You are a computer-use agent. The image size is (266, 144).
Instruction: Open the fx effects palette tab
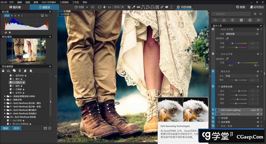[x=258, y=20]
